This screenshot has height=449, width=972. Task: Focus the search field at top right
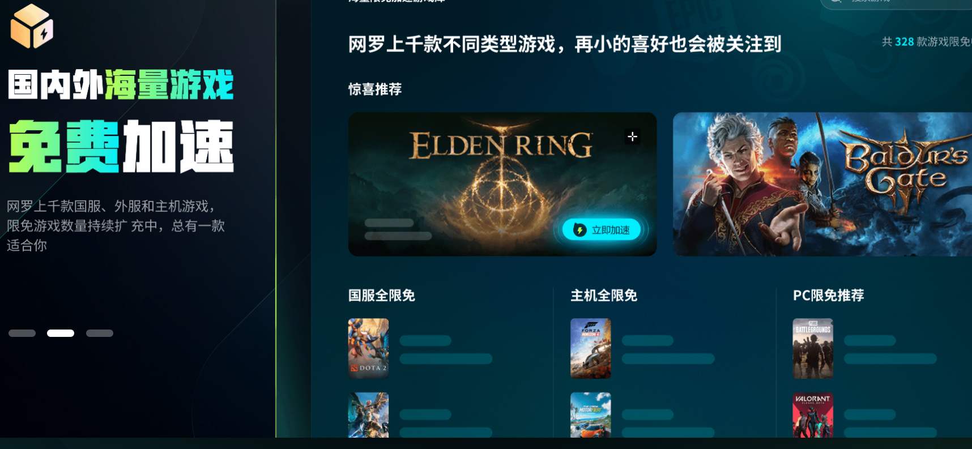896,2
